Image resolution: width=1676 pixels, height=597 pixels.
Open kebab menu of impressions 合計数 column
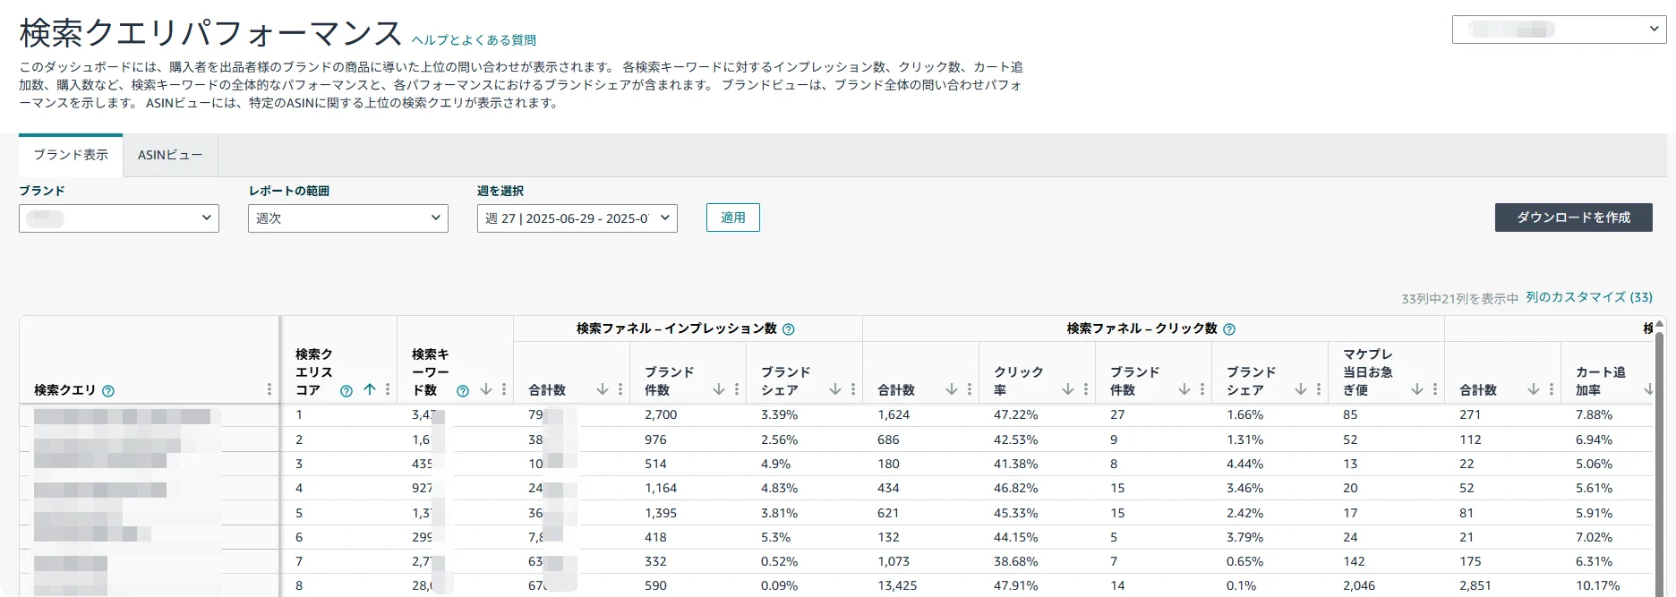[x=620, y=389]
